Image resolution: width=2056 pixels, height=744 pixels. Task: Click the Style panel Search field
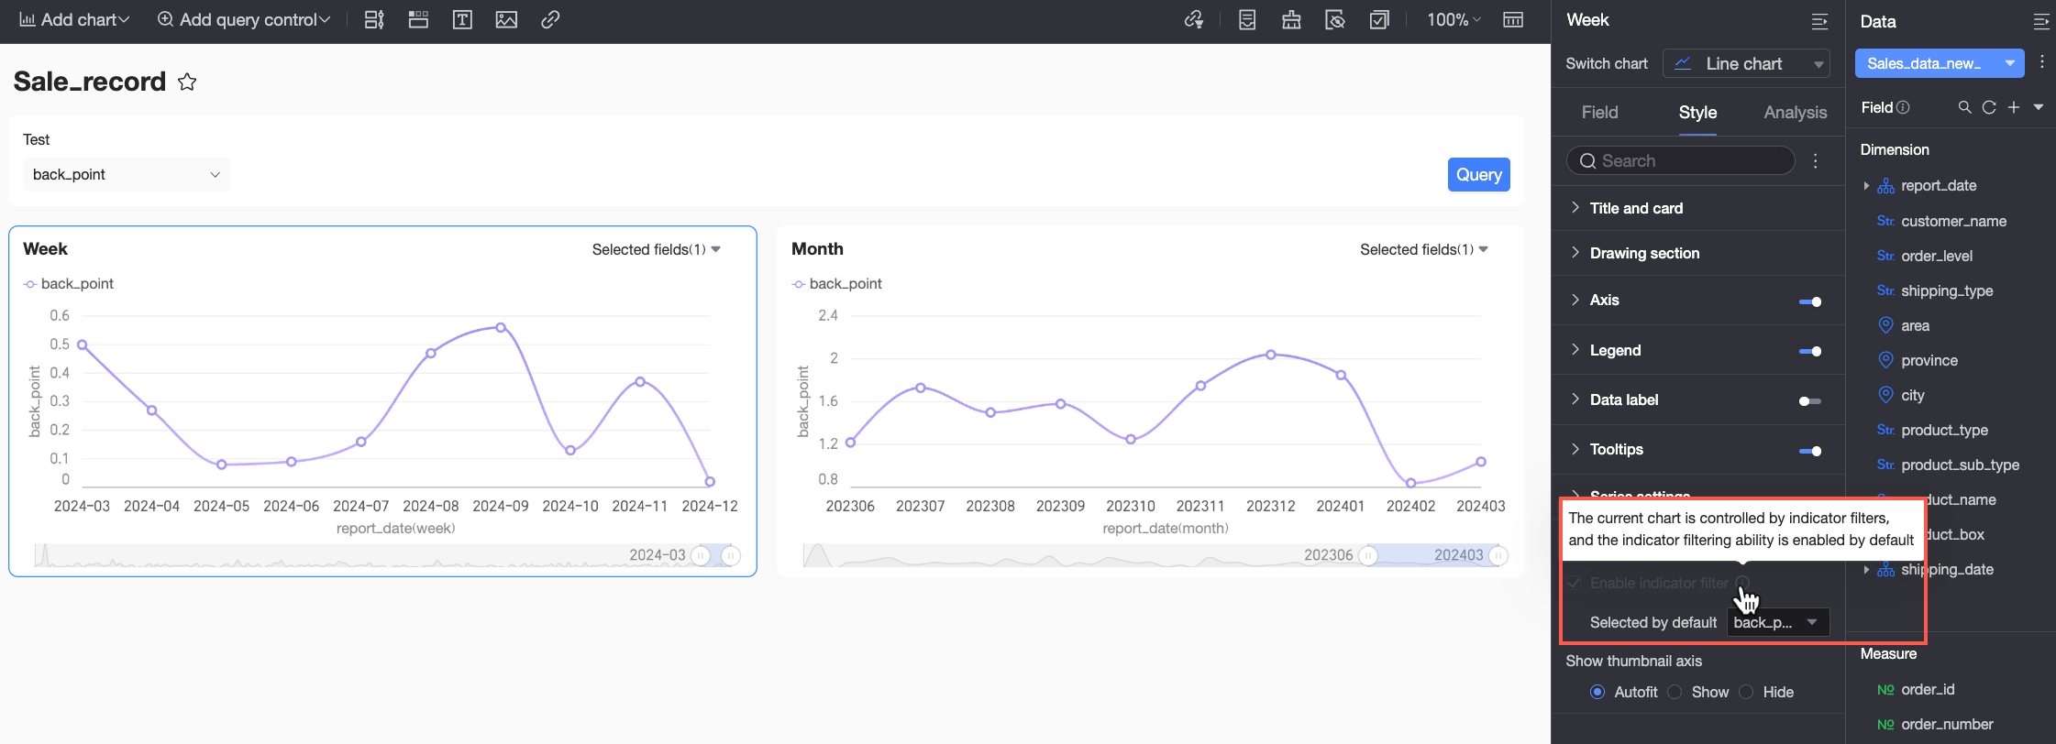[x=1680, y=160]
